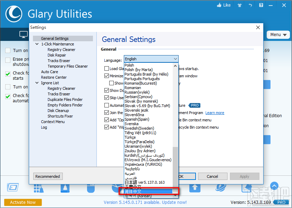Image resolution: width=292 pixels, height=208 pixels.
Task: Toggle the Minimize program window checkbox
Action: click(x=106, y=76)
